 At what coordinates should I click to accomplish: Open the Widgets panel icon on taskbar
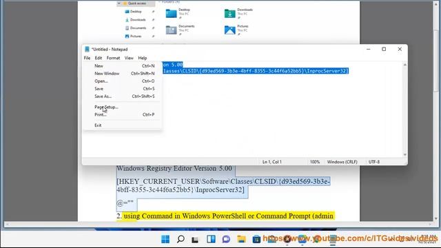point(211,239)
